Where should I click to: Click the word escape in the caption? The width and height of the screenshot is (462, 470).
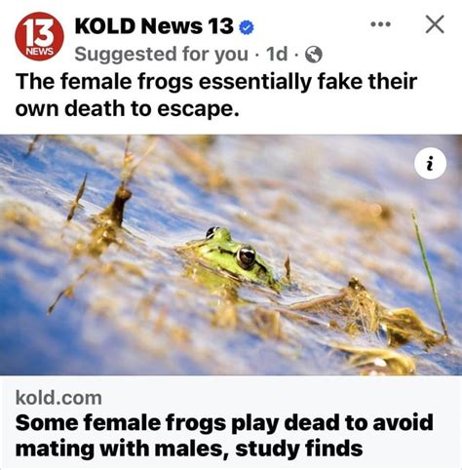click(x=198, y=109)
